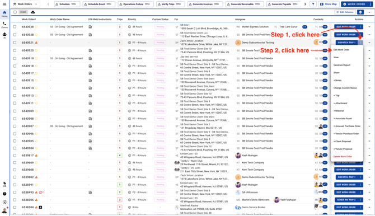
Task: Open IVR-Web instructions document for work order 6540938
Action: [90, 27]
